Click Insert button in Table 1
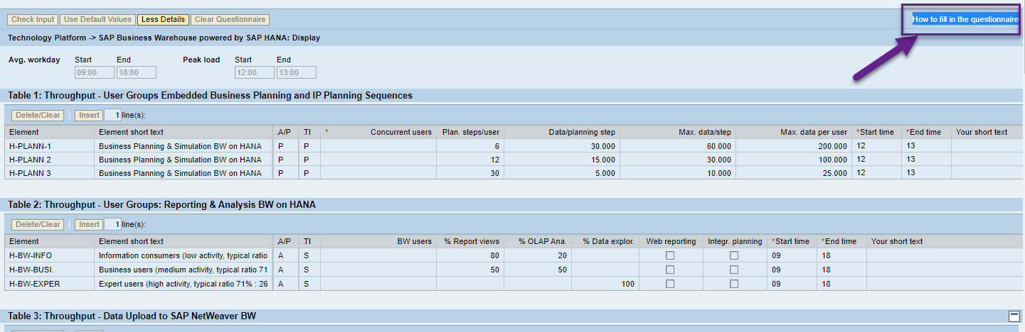The image size is (1025, 332). click(89, 116)
